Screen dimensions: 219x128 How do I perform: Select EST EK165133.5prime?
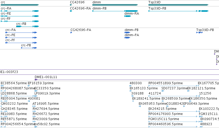pos(144,88)
